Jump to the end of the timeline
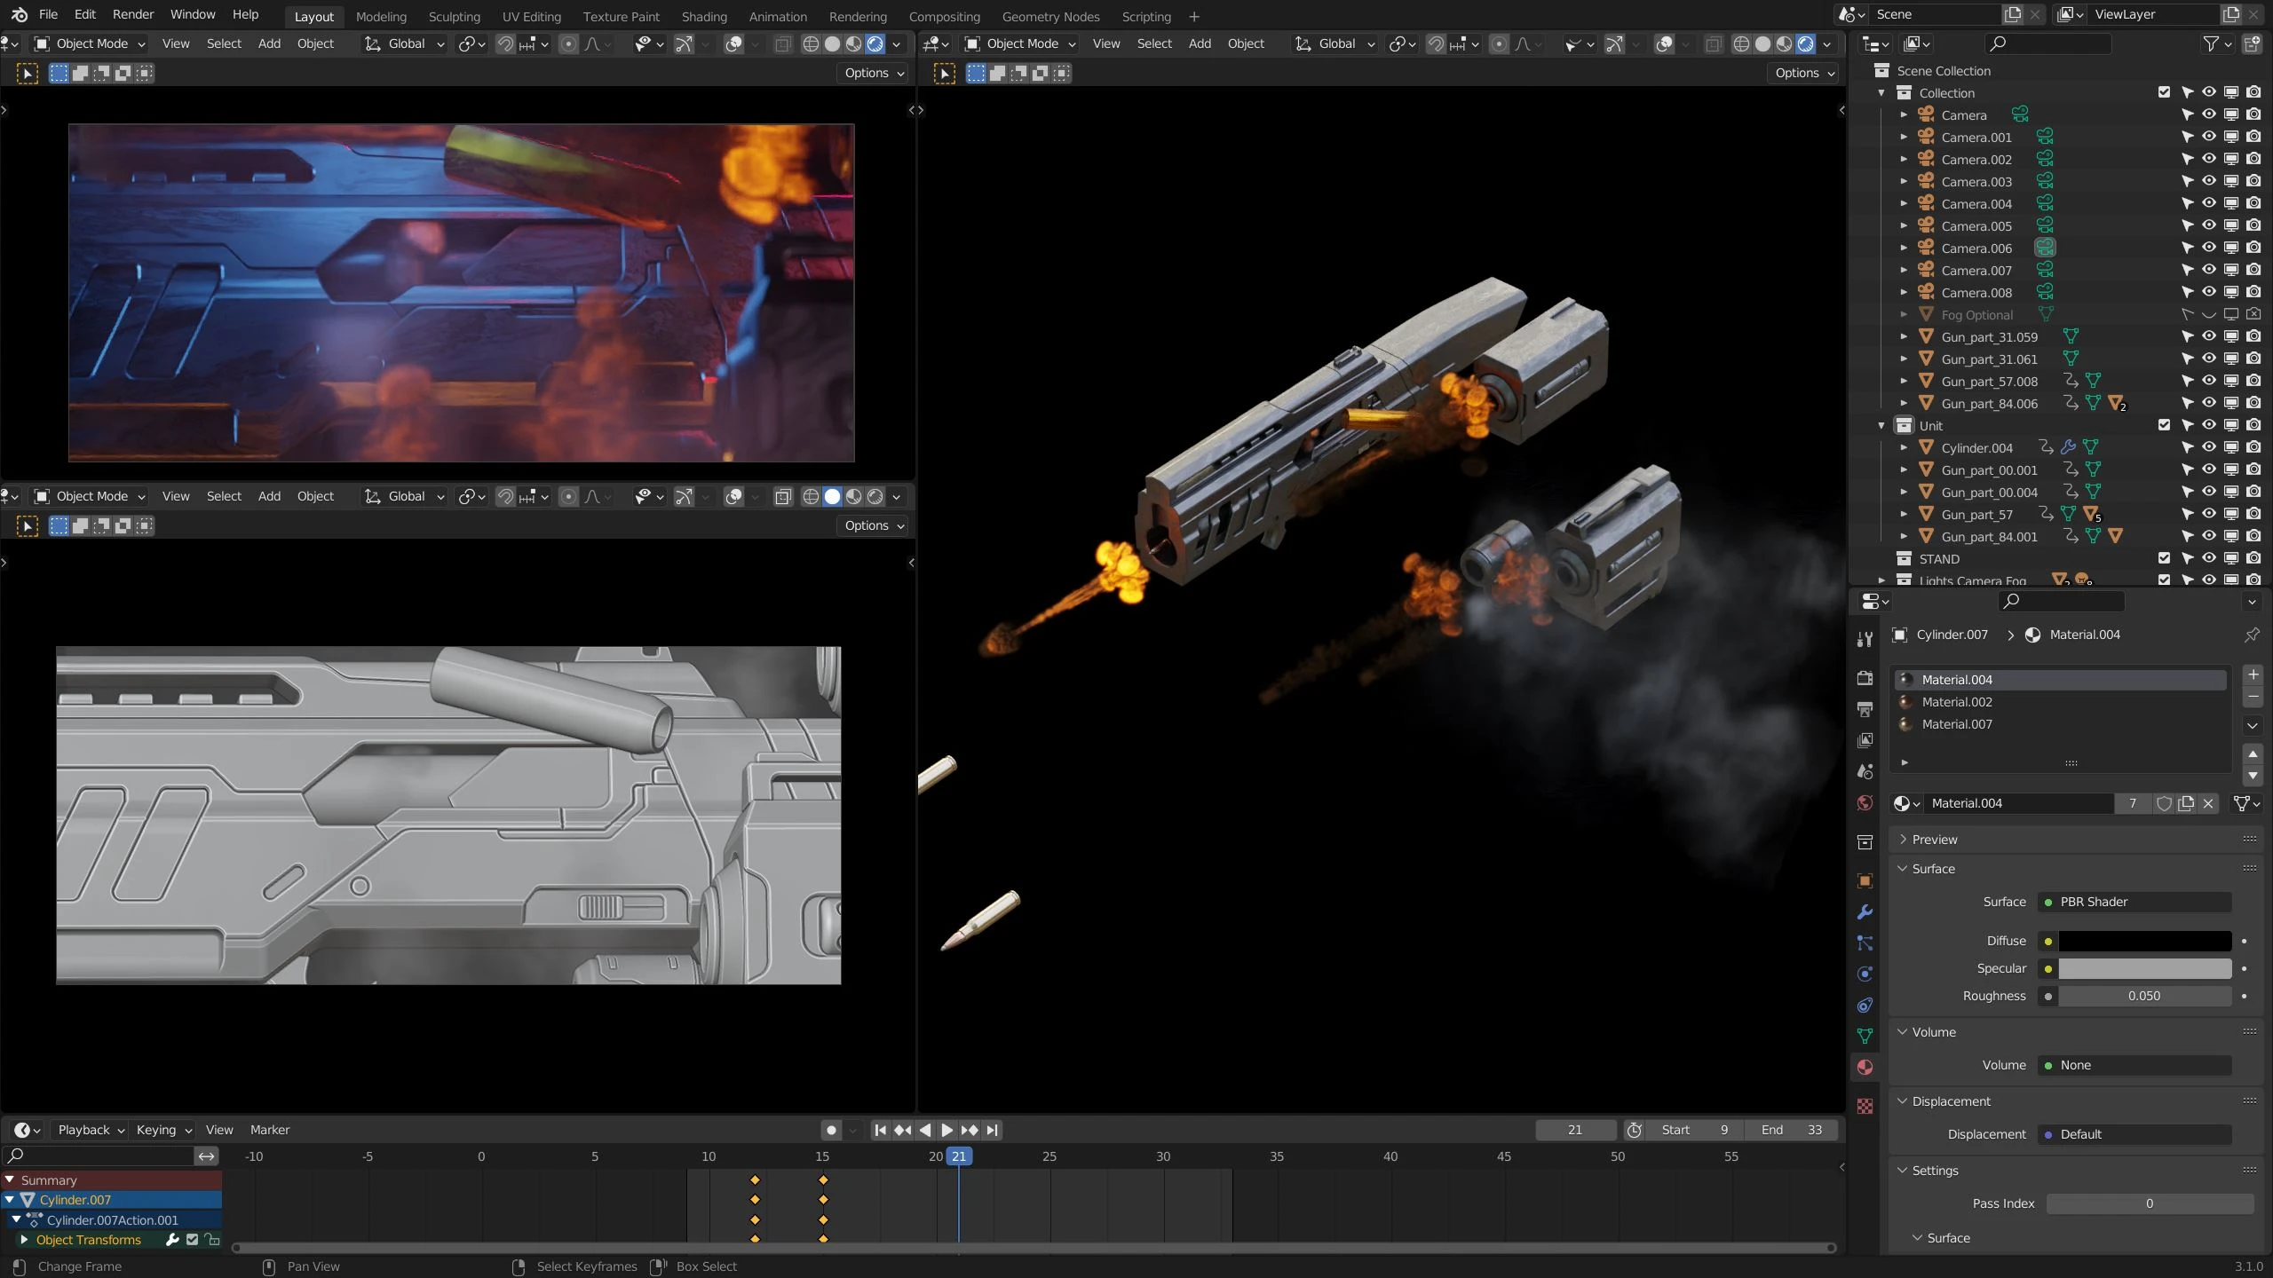 (992, 1131)
